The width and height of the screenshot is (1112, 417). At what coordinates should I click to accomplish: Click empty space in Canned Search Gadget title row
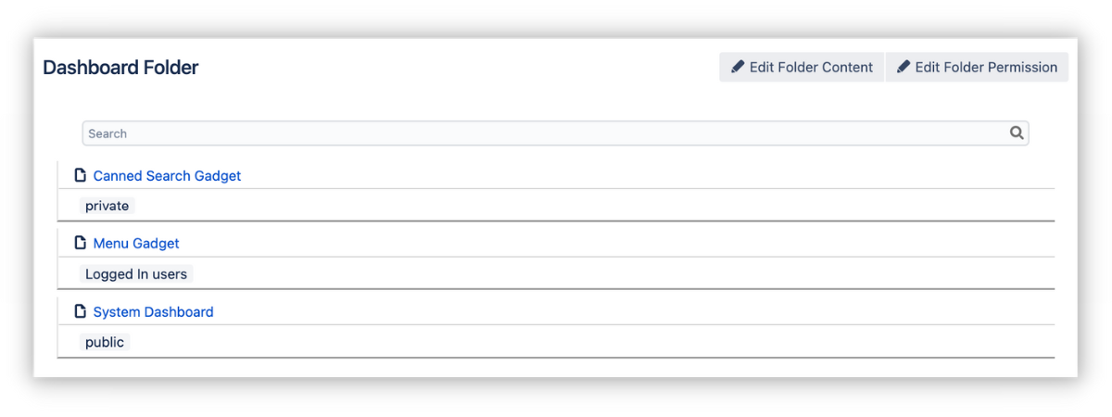click(649, 176)
